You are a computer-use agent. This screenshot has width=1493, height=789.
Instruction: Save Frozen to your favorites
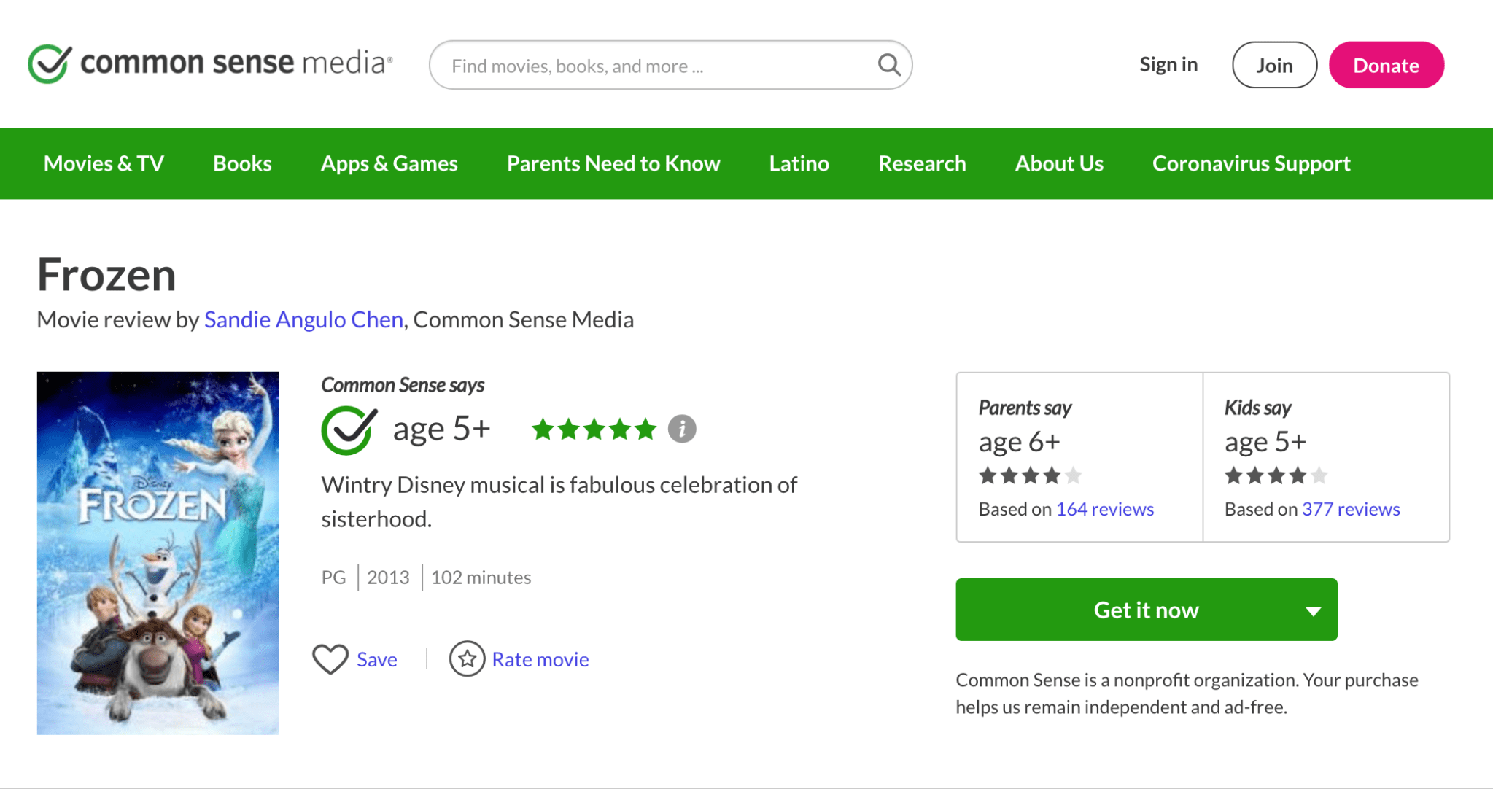376,658
